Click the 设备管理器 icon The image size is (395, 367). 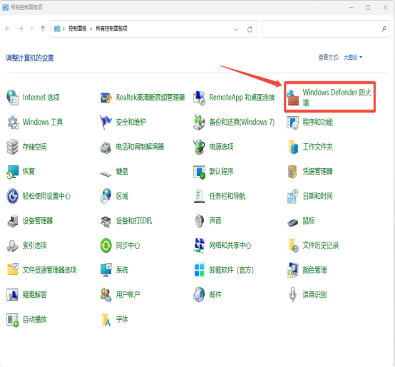12,221
